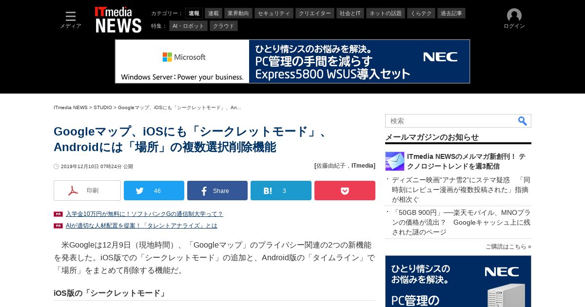Select the 連載 category tab
Screen dimensions: 585x307
[214, 13]
